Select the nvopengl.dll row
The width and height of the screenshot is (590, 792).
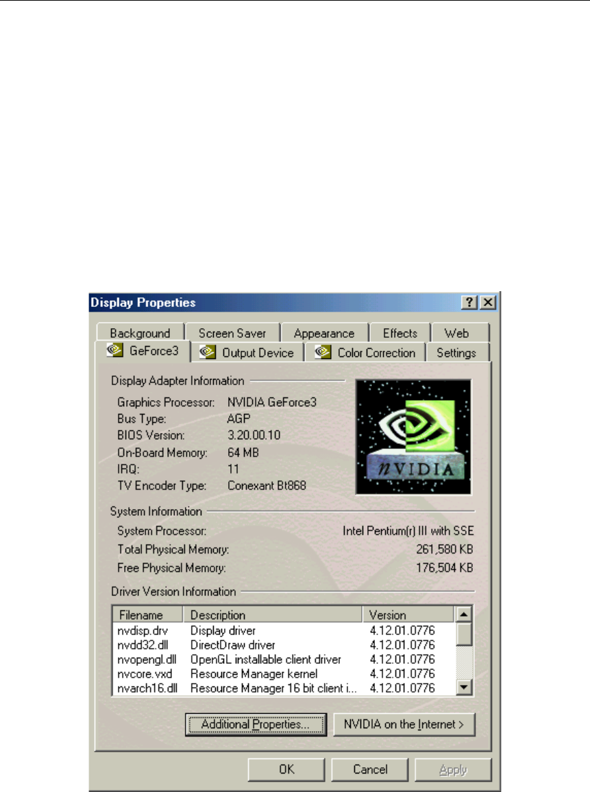(x=284, y=659)
